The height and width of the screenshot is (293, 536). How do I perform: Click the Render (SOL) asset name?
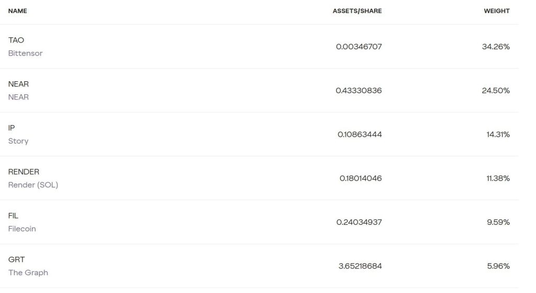point(33,185)
